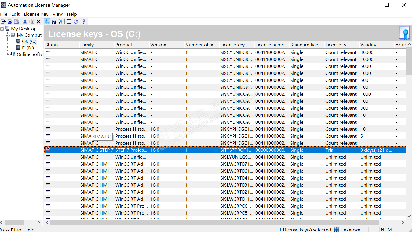Click the OS (C:) drive icon
The height and width of the screenshot is (232, 412).
[18, 41]
